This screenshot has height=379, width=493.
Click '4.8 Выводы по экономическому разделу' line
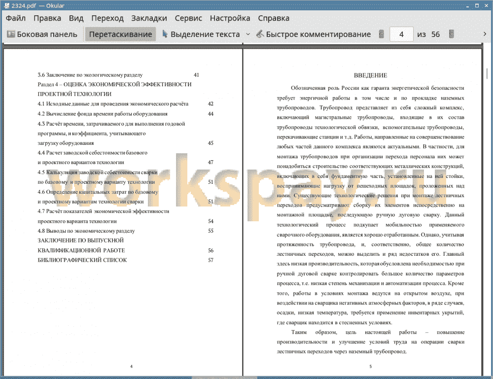click(x=86, y=231)
